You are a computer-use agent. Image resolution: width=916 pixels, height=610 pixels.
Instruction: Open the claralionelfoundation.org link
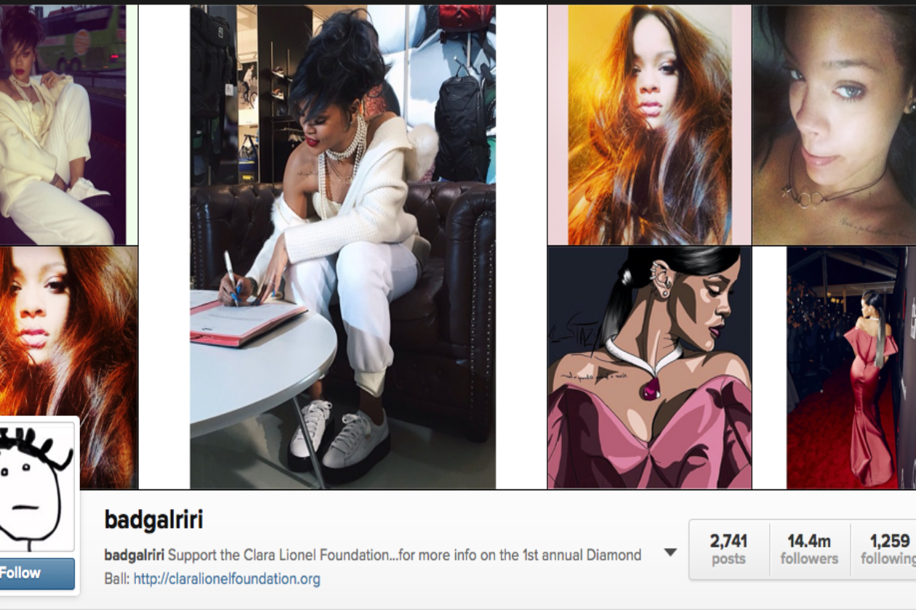click(x=227, y=579)
